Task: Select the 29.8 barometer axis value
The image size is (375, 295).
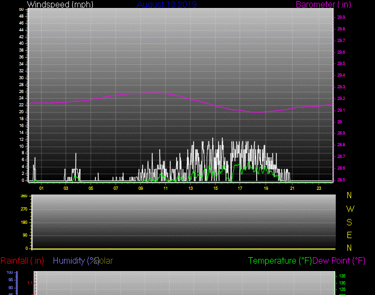Action: pyautogui.click(x=341, y=29)
